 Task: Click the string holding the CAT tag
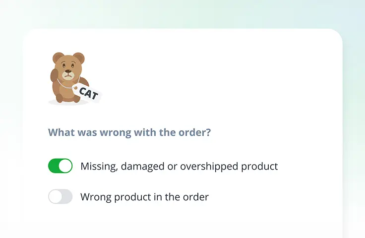[67, 85]
